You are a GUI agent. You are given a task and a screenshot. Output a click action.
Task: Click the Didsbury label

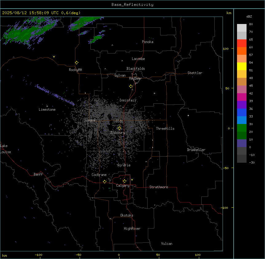coord(118,133)
